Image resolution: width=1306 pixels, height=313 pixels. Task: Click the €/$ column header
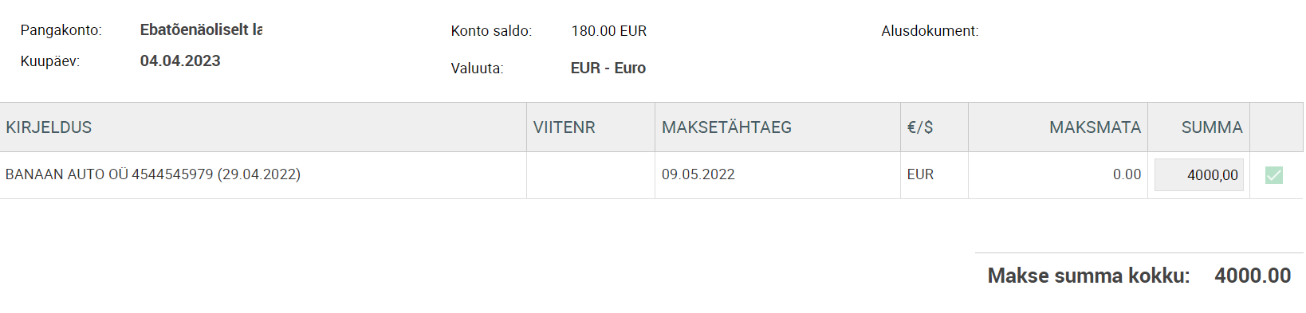click(920, 127)
